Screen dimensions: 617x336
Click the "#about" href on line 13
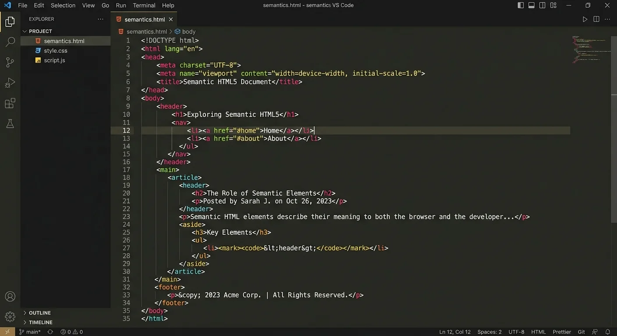coord(250,138)
